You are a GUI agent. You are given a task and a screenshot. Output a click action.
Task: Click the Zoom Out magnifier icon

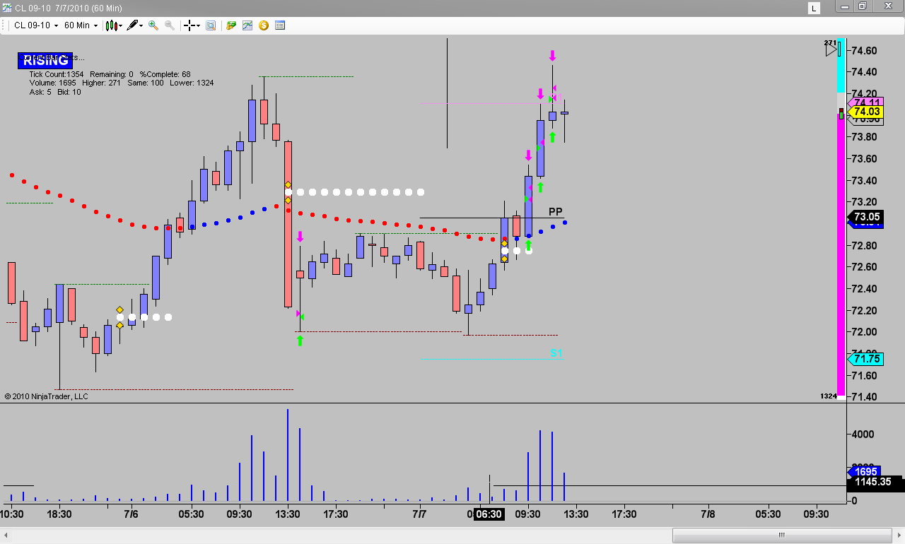click(170, 25)
